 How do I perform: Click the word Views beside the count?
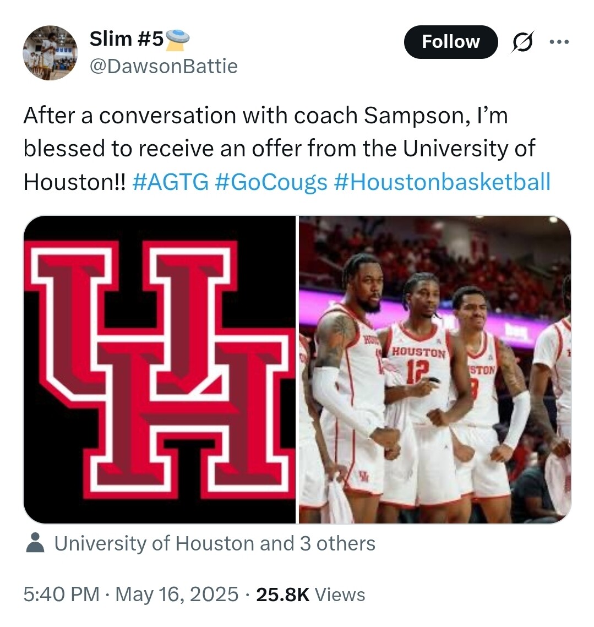click(340, 595)
